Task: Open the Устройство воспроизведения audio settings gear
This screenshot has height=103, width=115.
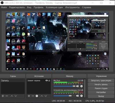Action: (x=81, y=96)
